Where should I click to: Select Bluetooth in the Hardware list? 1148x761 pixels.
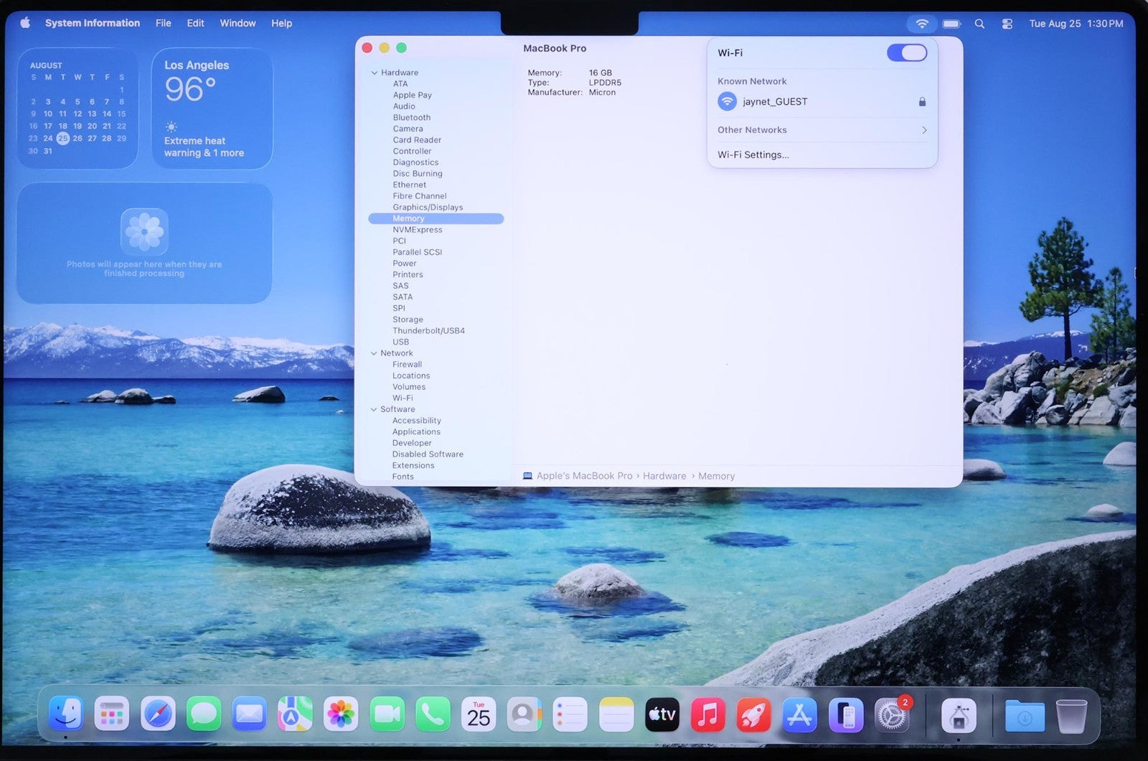pos(412,118)
